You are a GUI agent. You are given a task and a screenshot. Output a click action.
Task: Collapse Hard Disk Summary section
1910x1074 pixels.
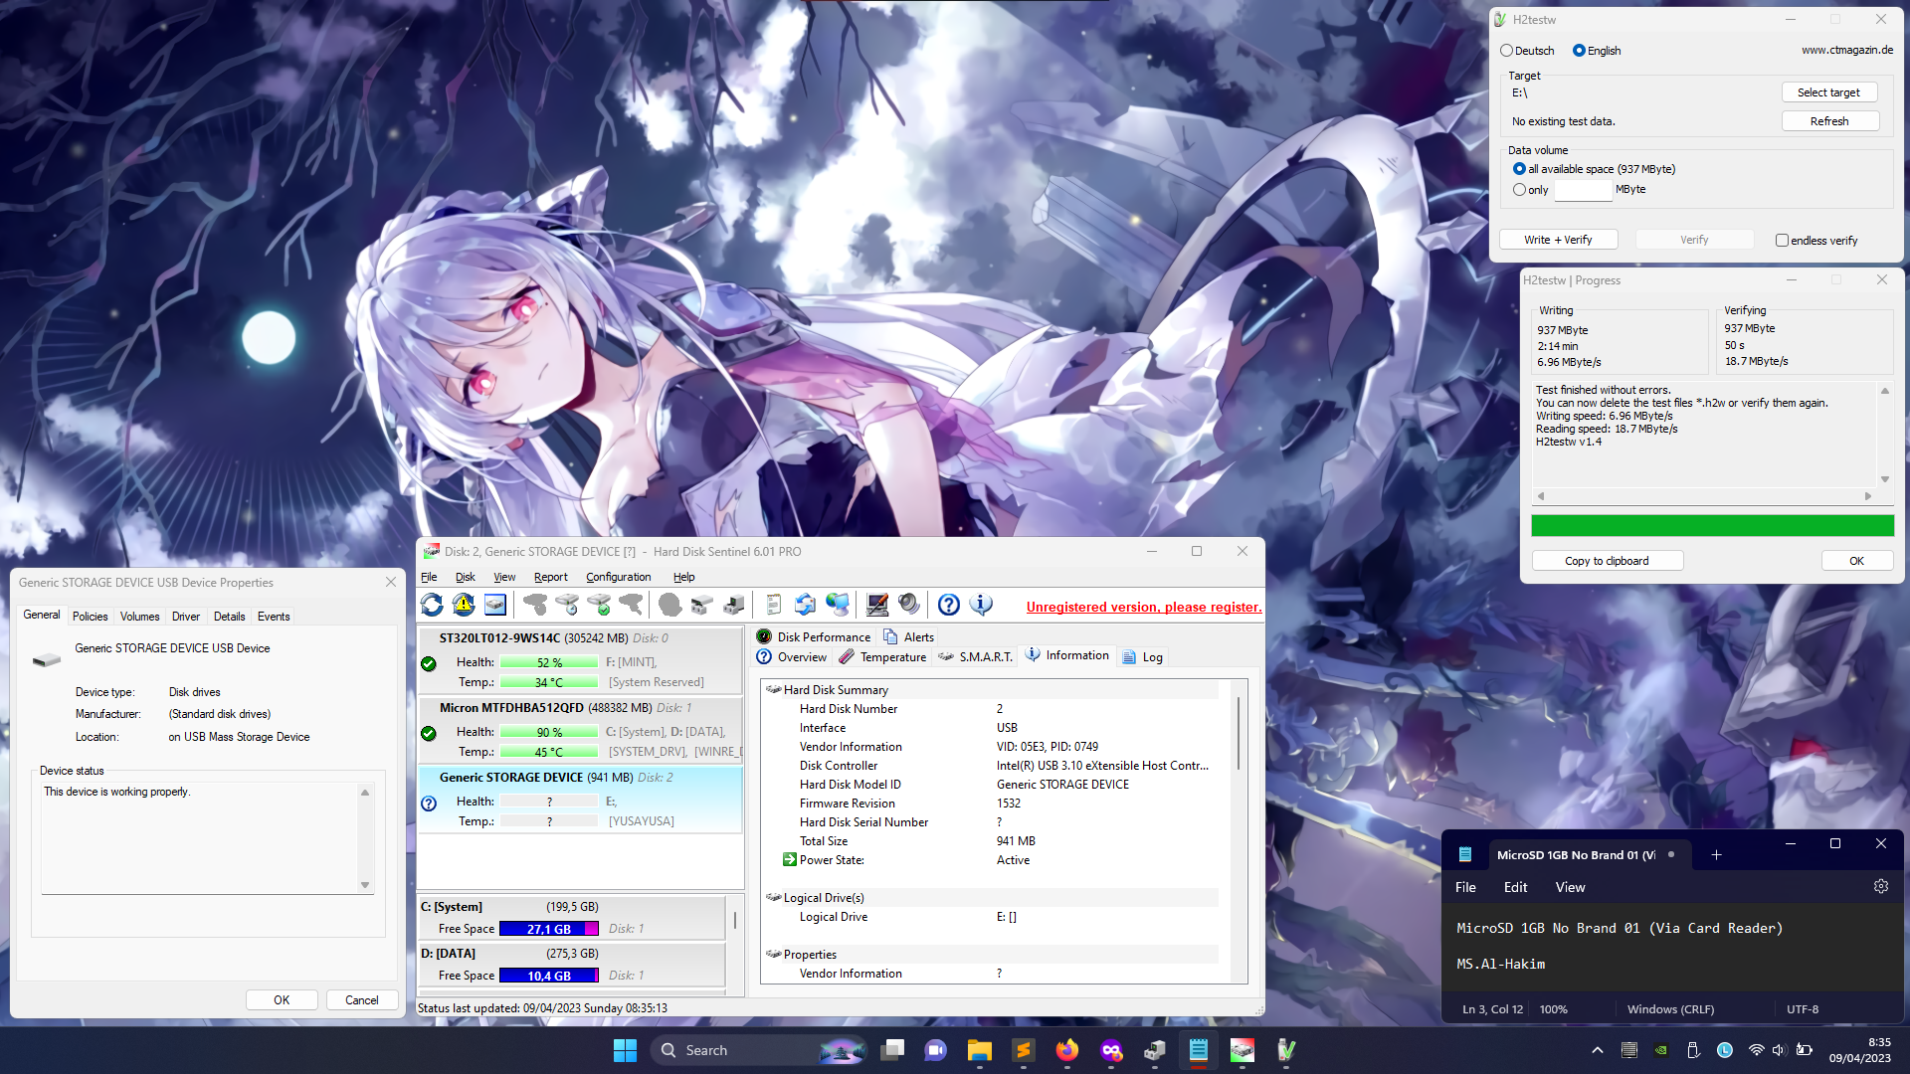pyautogui.click(x=773, y=689)
